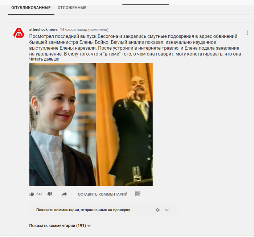Click the 541 likes count

[x=39, y=194]
